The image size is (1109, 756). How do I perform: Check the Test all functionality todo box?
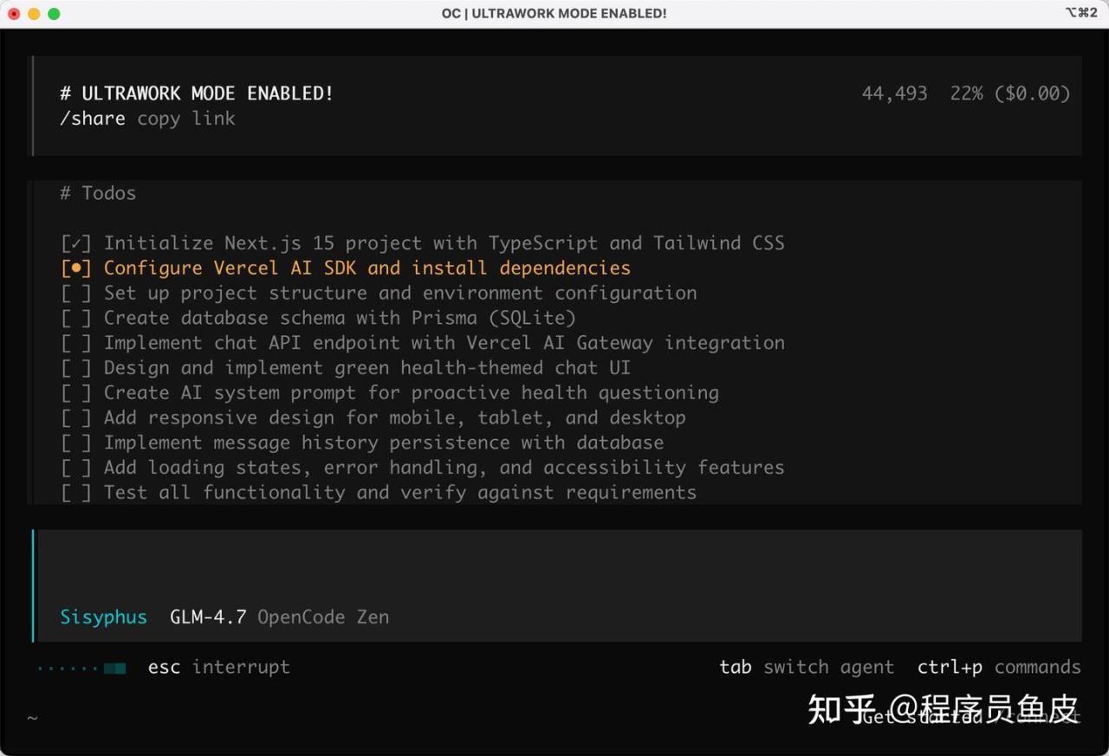75,493
